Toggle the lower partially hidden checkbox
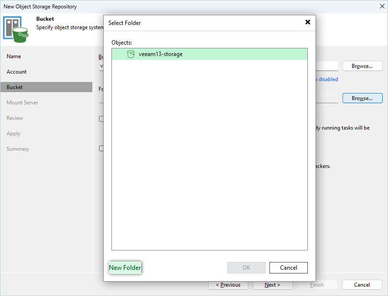Image resolution: width=388 pixels, height=296 pixels. tap(101, 148)
